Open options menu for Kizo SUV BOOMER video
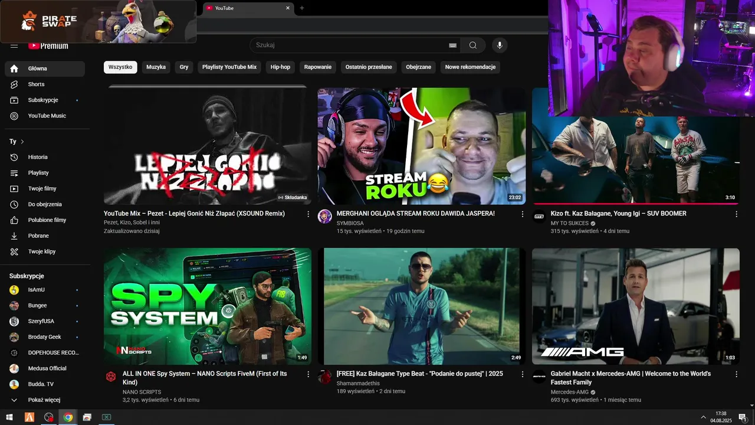Viewport: 755px width, 425px height. (x=736, y=214)
